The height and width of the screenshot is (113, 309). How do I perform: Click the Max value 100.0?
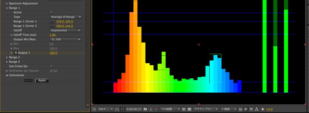pyautogui.click(x=53, y=48)
